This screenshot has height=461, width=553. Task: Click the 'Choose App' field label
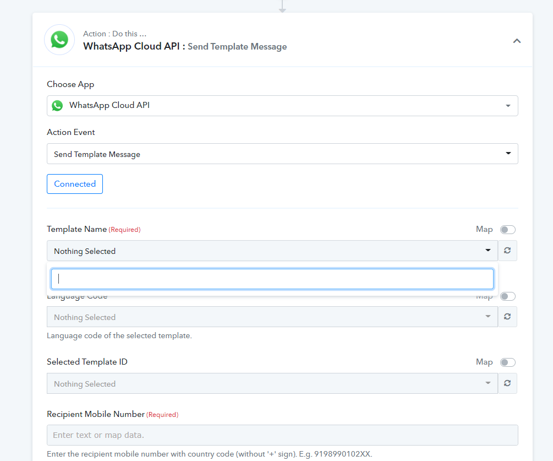[x=70, y=84]
